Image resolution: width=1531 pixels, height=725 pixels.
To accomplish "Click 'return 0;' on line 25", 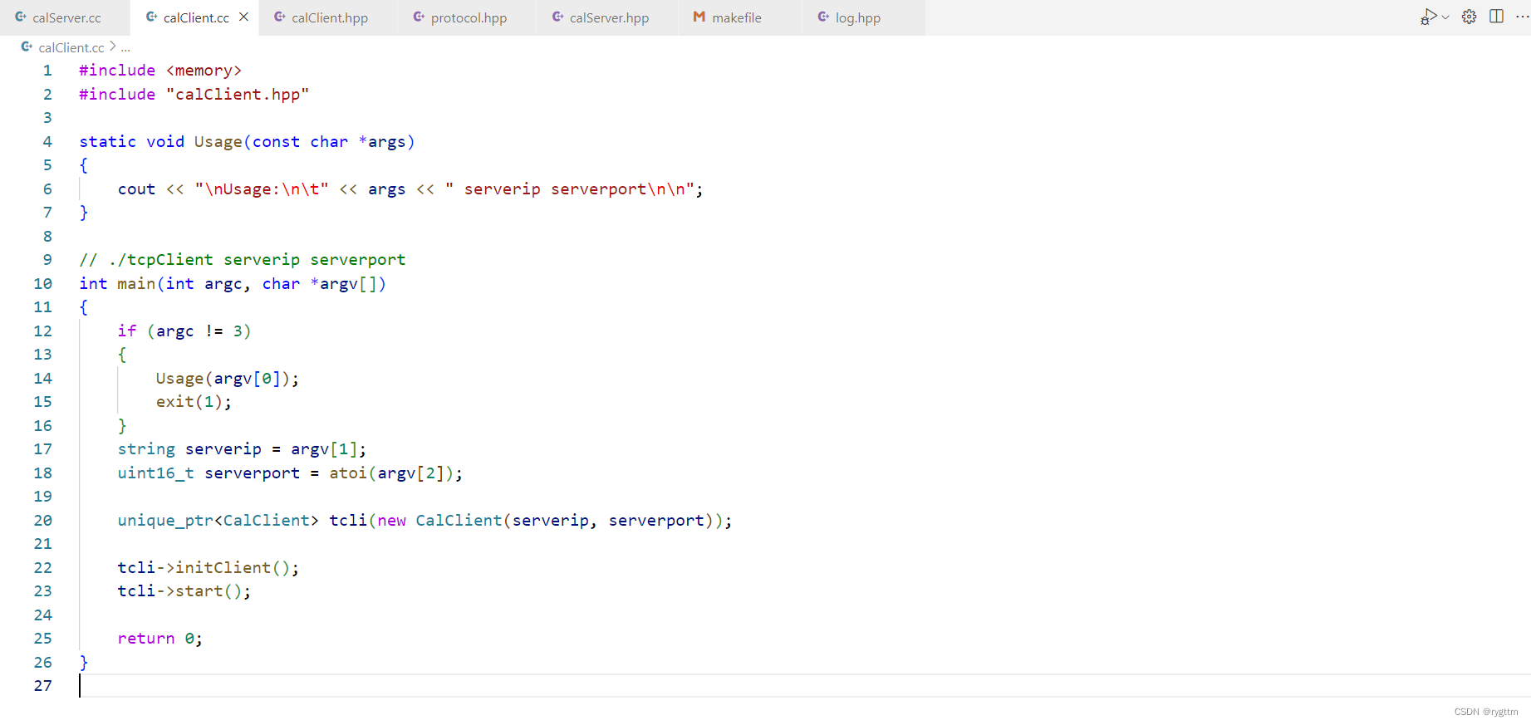I will 160,639.
